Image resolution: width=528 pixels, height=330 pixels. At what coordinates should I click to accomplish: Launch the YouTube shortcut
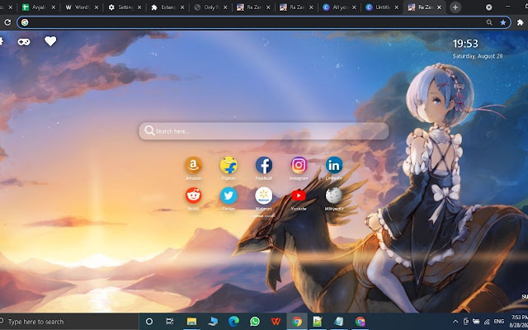[x=299, y=196]
